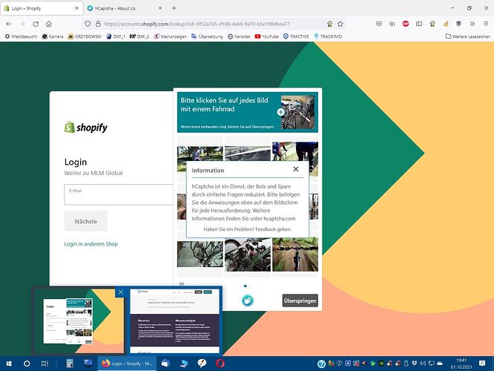Enlarge the example bicycle image with plus
Image resolution: width=494 pixels, height=371 pixels.
tap(280, 112)
